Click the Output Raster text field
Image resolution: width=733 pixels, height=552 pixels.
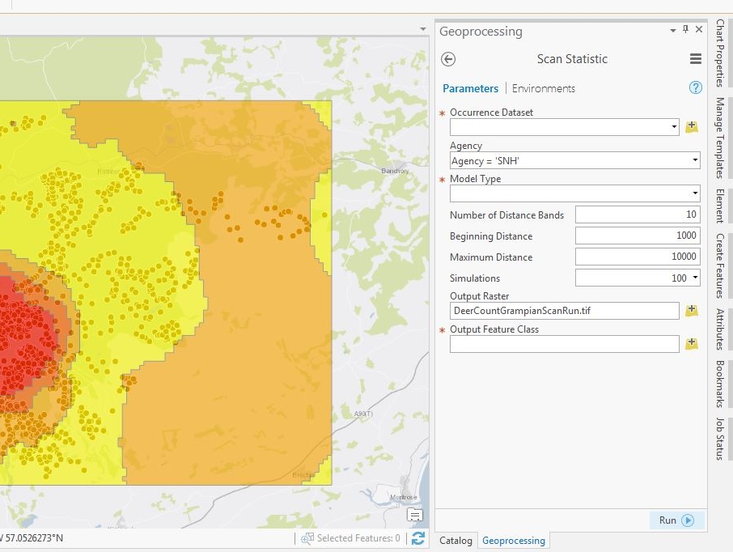tap(564, 311)
